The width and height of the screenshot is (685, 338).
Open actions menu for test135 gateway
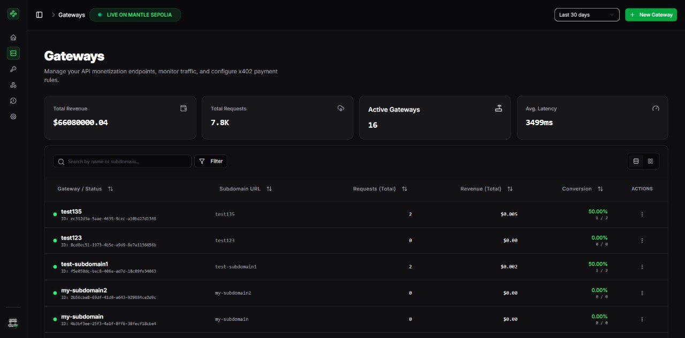[x=642, y=214]
